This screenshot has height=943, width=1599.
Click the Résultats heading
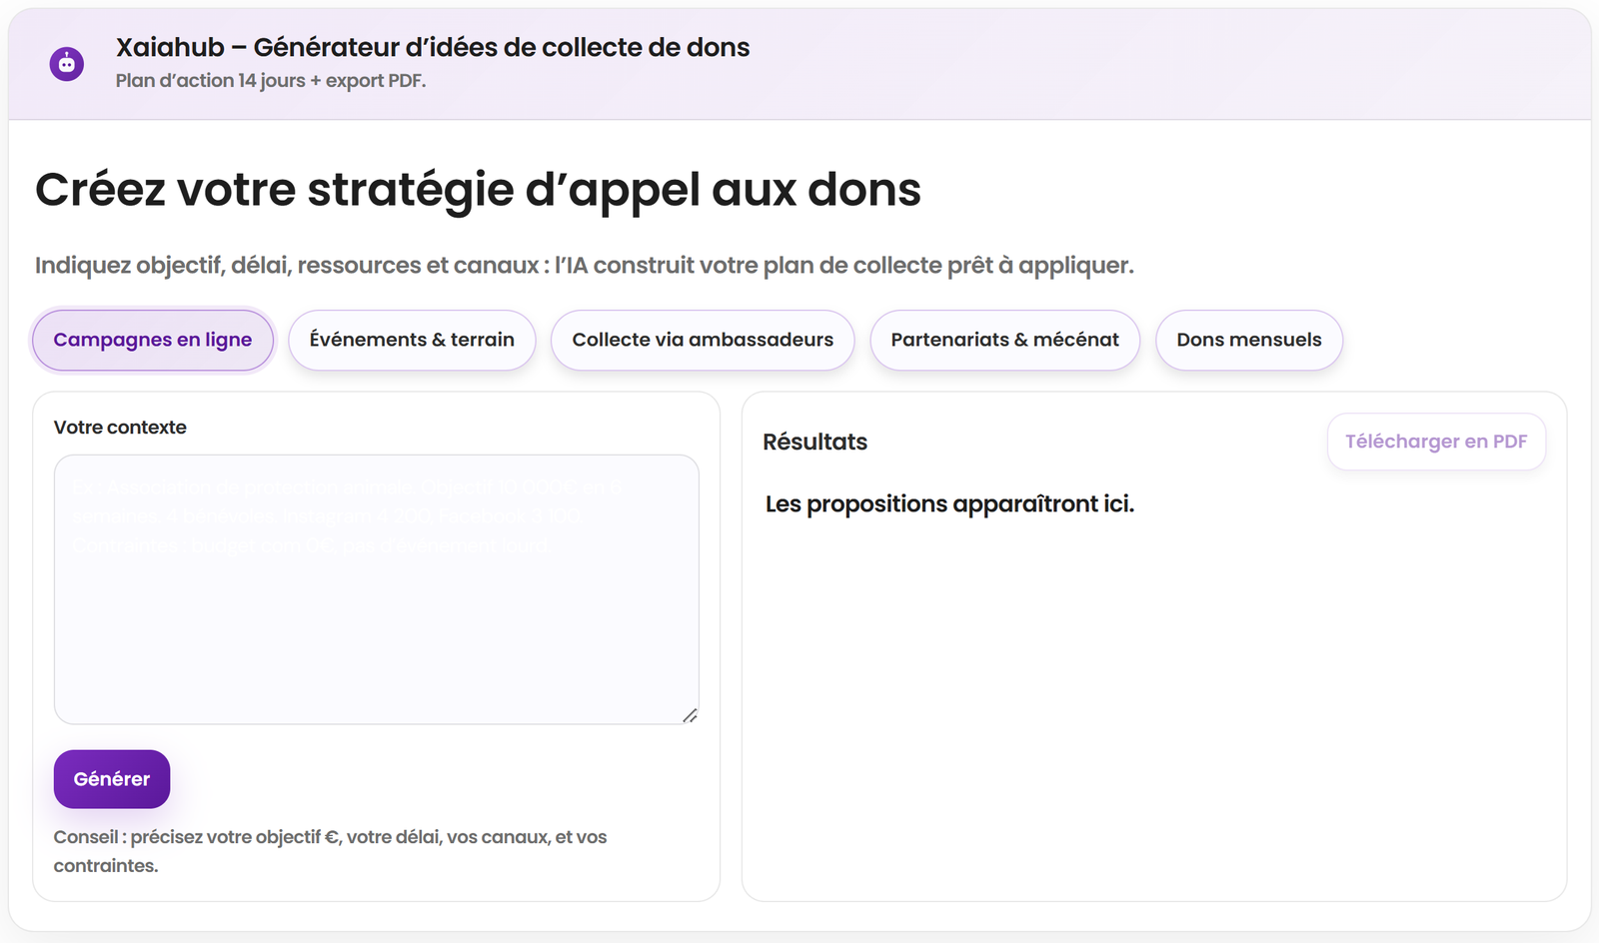tap(814, 442)
